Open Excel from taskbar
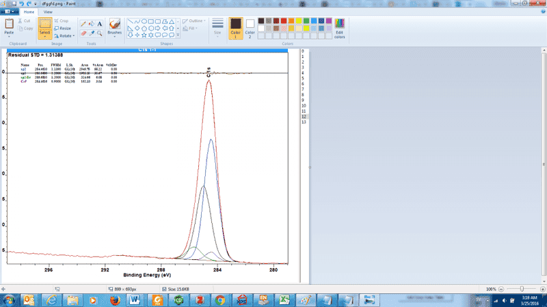The height and width of the screenshot is (307, 547). (x=284, y=300)
